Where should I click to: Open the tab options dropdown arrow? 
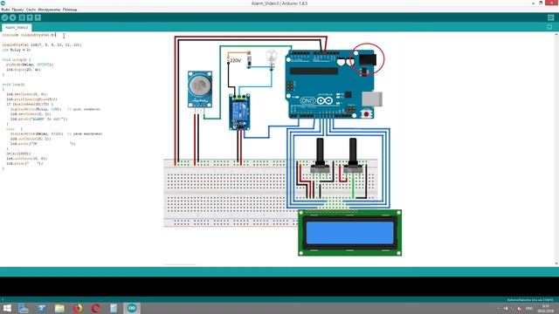(x=549, y=27)
